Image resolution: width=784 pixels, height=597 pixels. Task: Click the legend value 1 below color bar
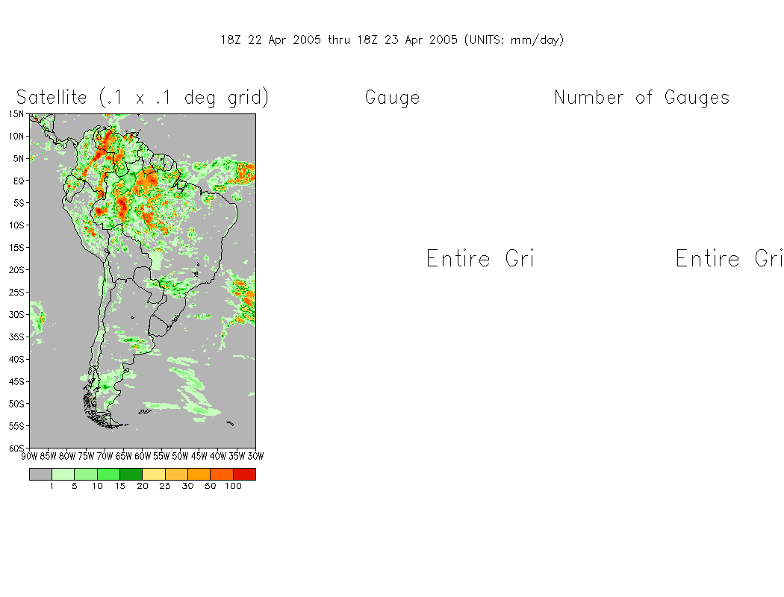click(x=52, y=486)
